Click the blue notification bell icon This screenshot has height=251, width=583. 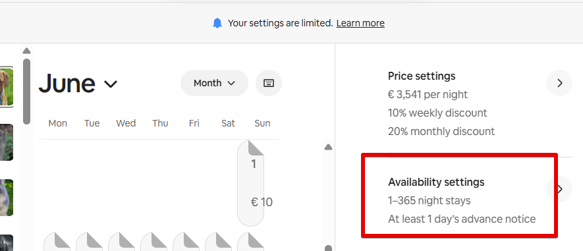pos(217,23)
